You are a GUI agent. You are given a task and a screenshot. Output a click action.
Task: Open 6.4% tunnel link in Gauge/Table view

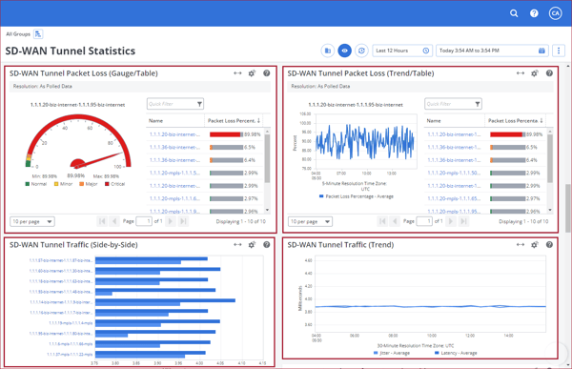click(x=174, y=160)
